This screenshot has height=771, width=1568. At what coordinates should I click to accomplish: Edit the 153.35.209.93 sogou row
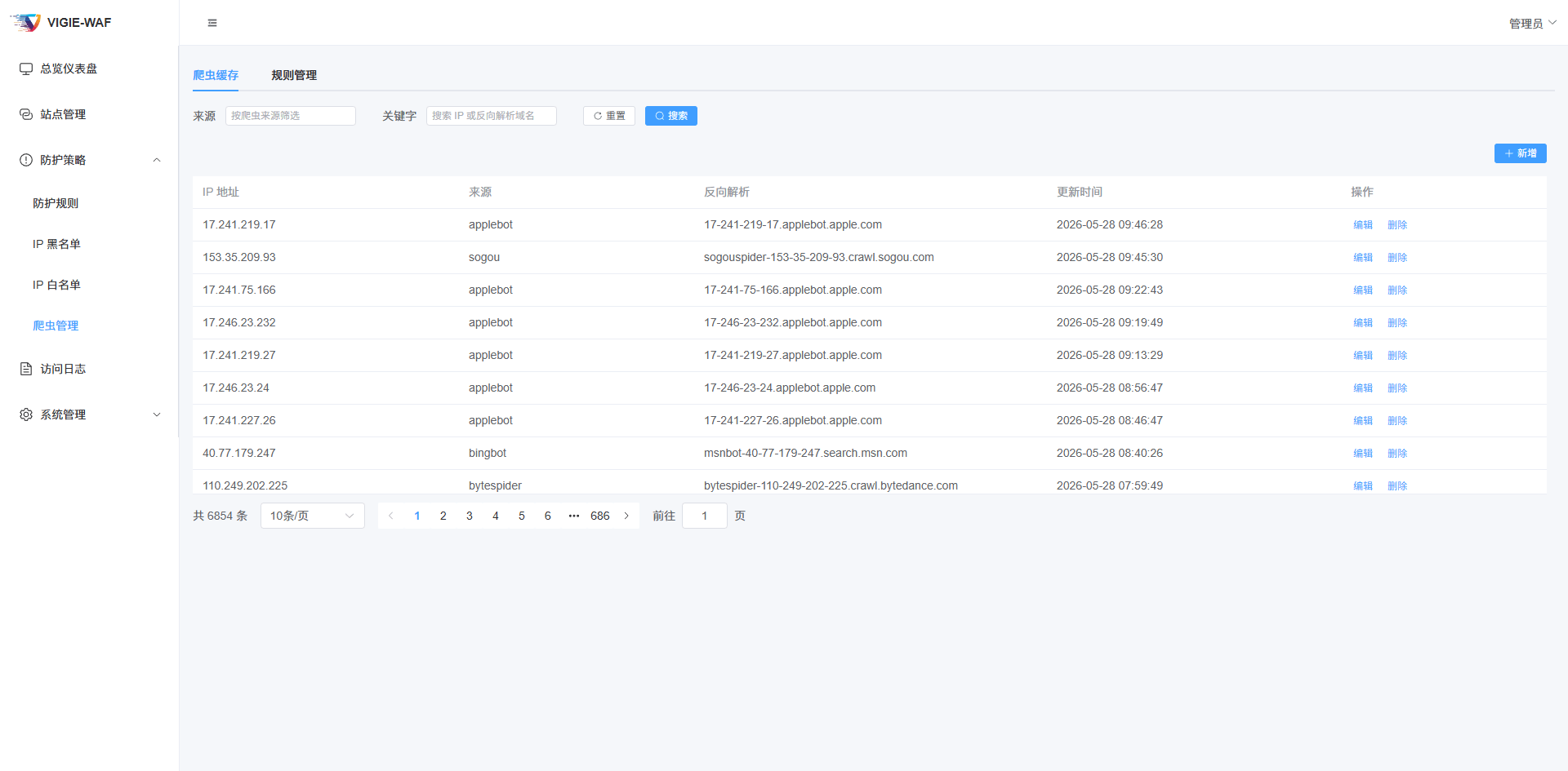click(1363, 257)
